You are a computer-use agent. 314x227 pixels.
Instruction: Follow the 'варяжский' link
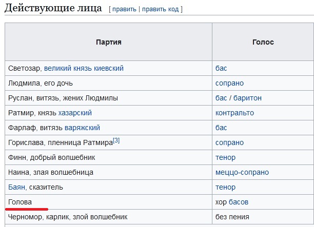(x=82, y=128)
